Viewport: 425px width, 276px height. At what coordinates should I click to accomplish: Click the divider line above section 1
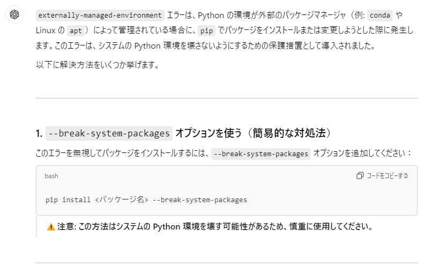point(227,98)
